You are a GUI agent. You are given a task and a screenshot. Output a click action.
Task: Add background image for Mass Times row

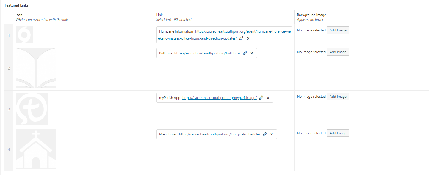point(338,133)
